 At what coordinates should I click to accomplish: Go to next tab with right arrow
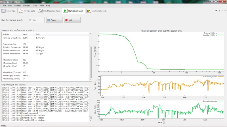(222, 11)
